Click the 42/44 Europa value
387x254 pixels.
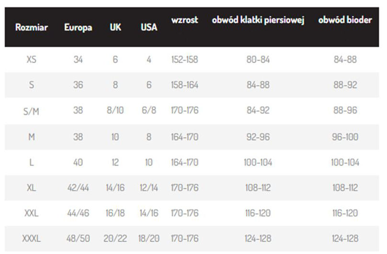click(78, 188)
